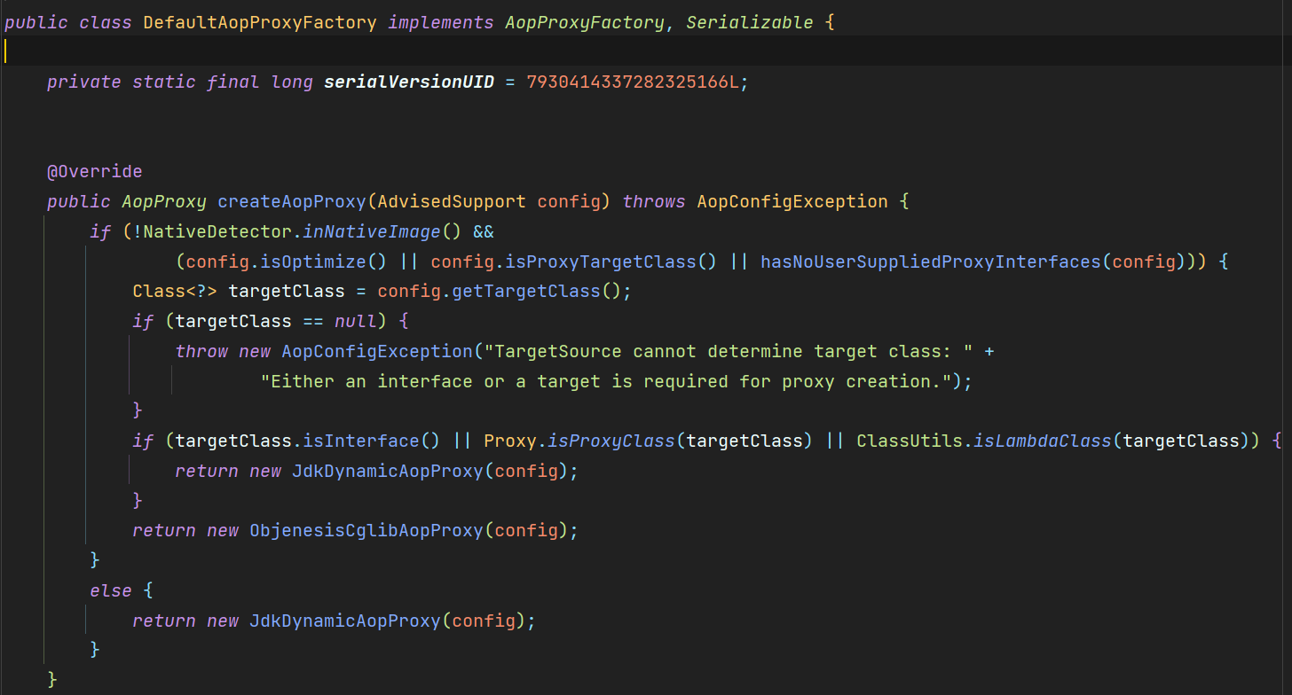
Task: Click the @Override annotation
Action: click(x=94, y=171)
